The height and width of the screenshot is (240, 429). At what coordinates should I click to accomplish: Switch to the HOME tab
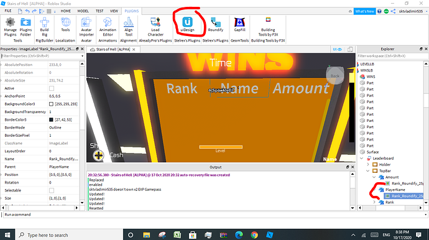(66, 11)
